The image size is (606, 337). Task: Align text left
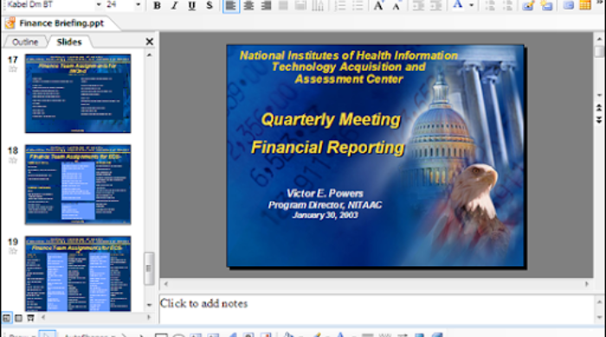(231, 5)
